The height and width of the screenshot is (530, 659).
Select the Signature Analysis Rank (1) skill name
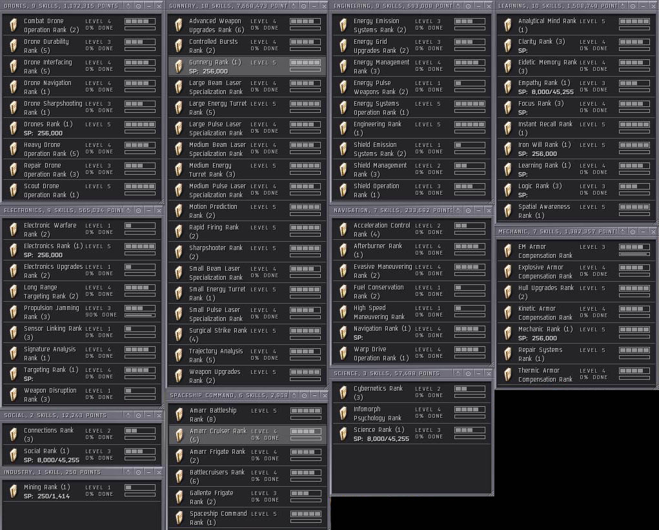click(50, 353)
